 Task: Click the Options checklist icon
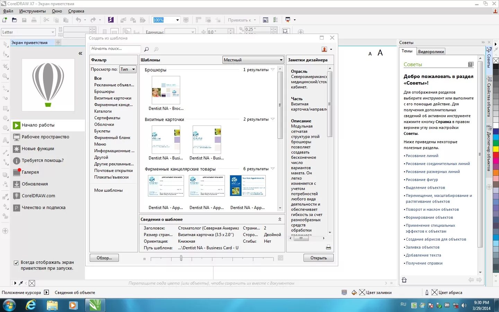point(275,20)
